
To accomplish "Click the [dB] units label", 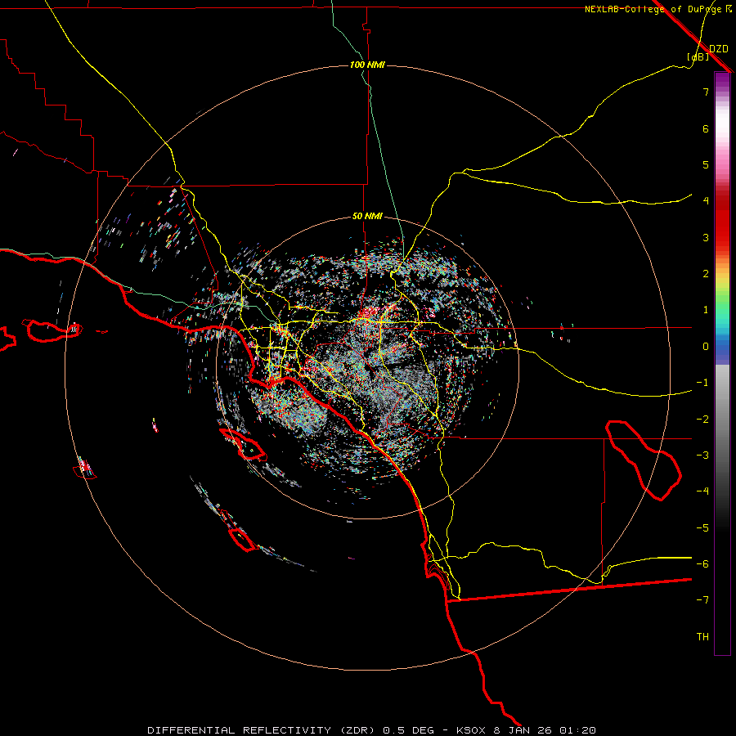I will (x=698, y=56).
